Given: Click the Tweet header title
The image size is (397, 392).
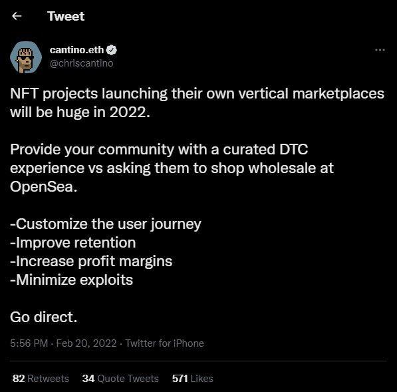Looking at the screenshot, I should [66, 16].
